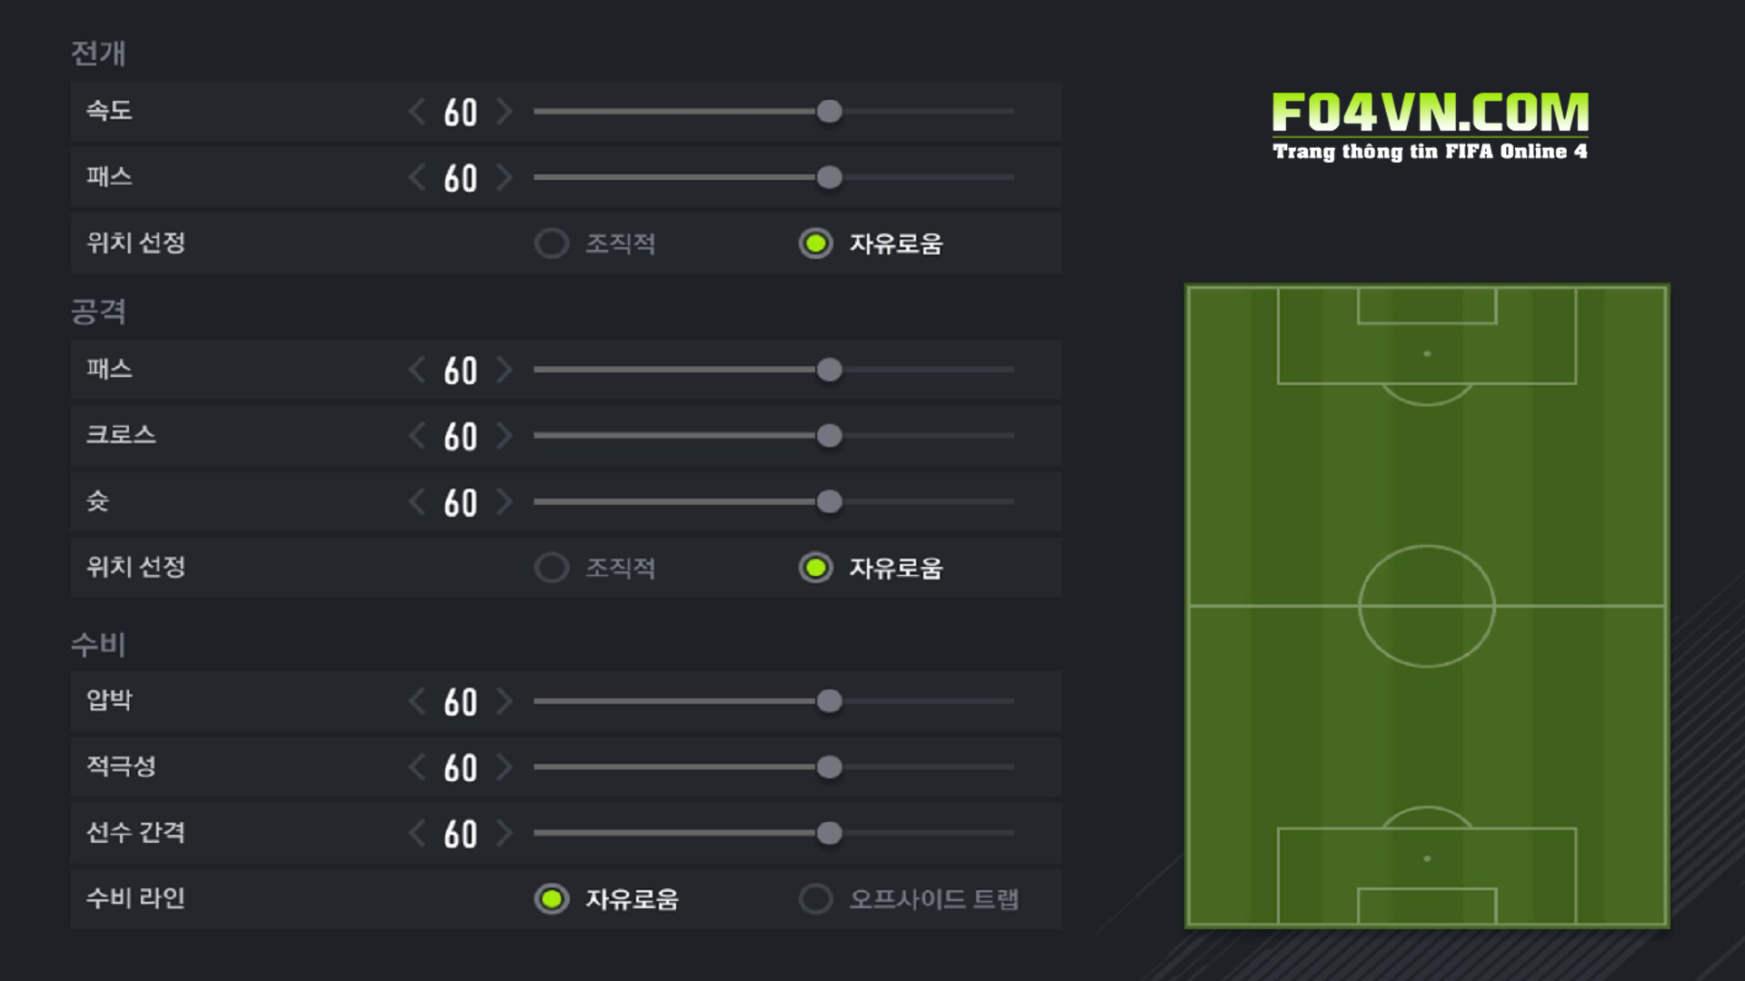Decrease 슛 value with left arrow
The image size is (1745, 981).
(x=417, y=501)
